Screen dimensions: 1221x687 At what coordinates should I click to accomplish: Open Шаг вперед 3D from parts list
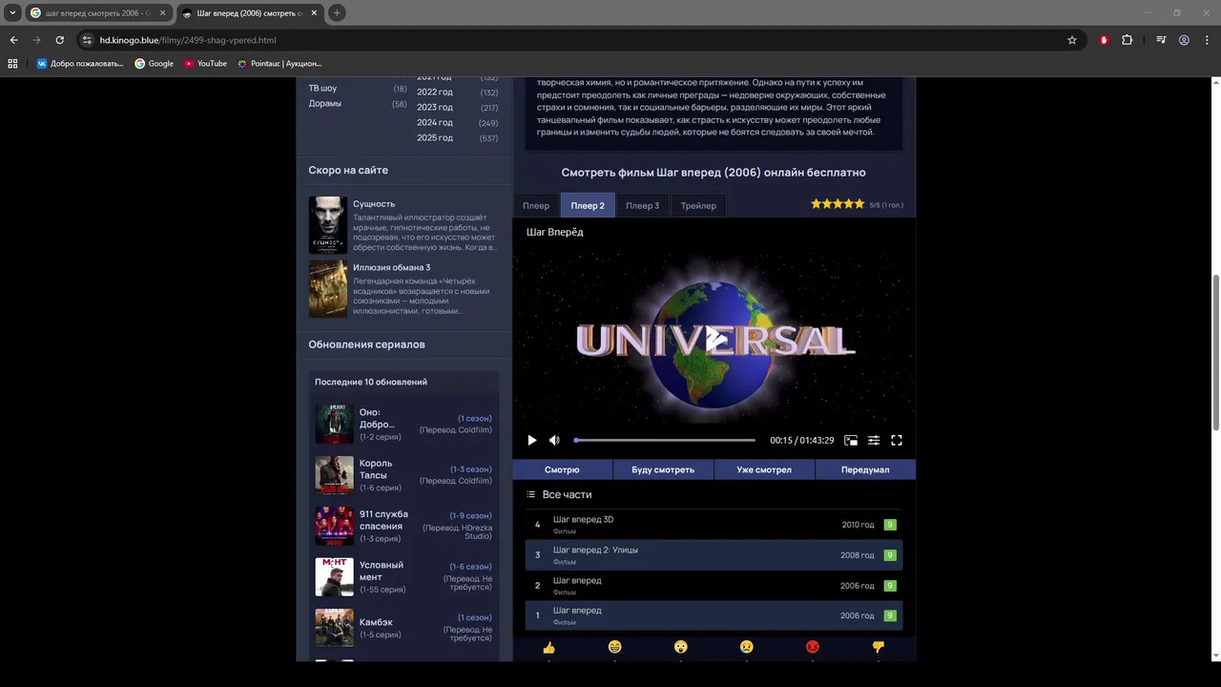point(714,525)
